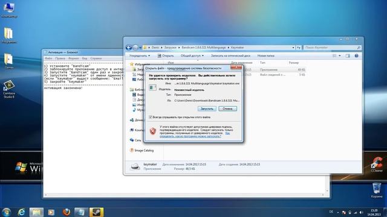Screen dimensions: 387x217
Task: Click the Notepad taskbar button
Action: (x=81, y=212)
